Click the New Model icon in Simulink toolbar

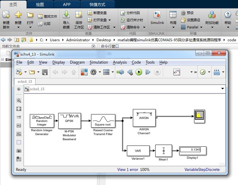coord(19,72)
